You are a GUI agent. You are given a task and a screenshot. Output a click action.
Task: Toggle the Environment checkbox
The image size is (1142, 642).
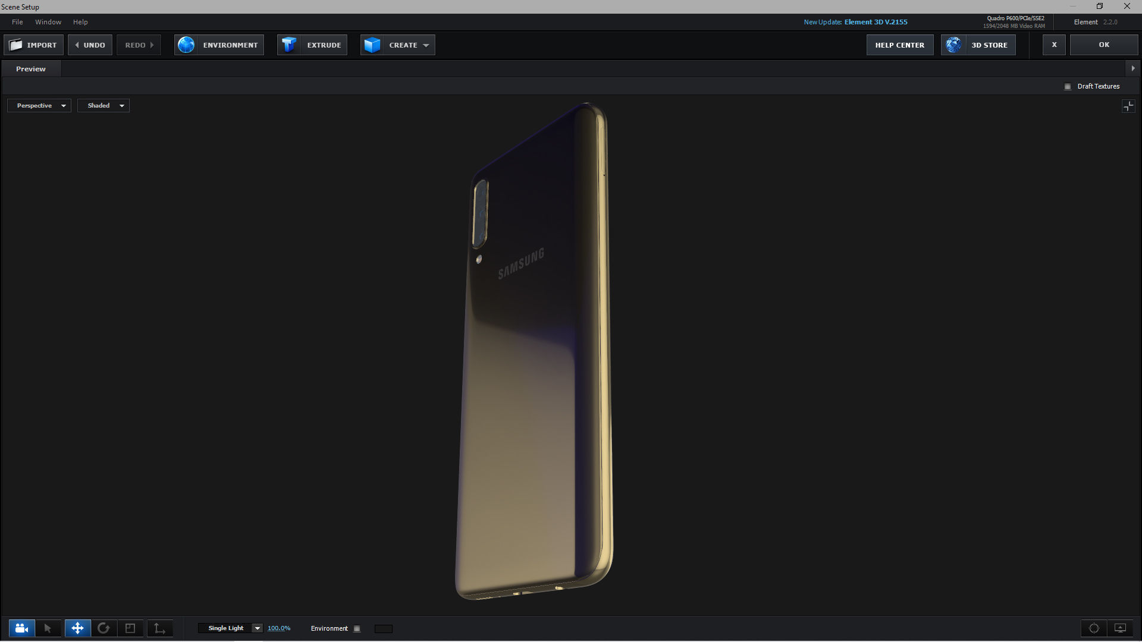(357, 629)
